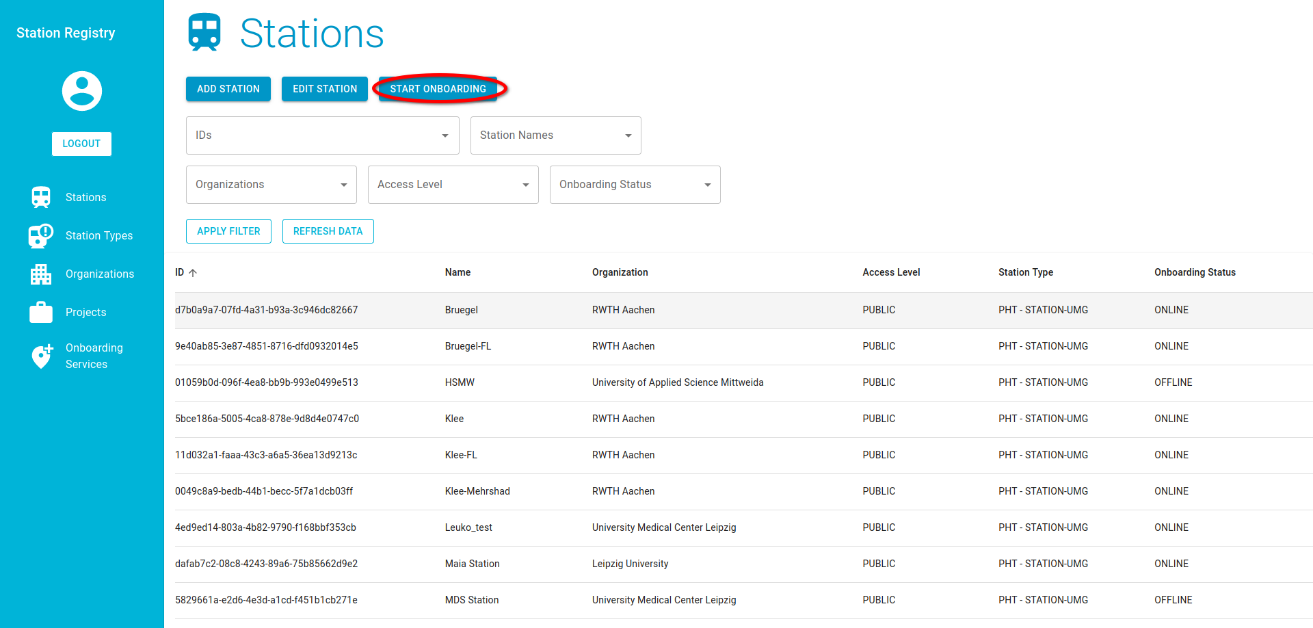Viewport: 1313px width, 628px height.
Task: Select the Klee-Mehrshad station name
Action: 477,491
